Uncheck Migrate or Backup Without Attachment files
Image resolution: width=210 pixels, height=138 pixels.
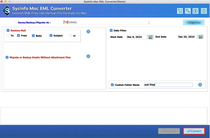click(x=7, y=57)
